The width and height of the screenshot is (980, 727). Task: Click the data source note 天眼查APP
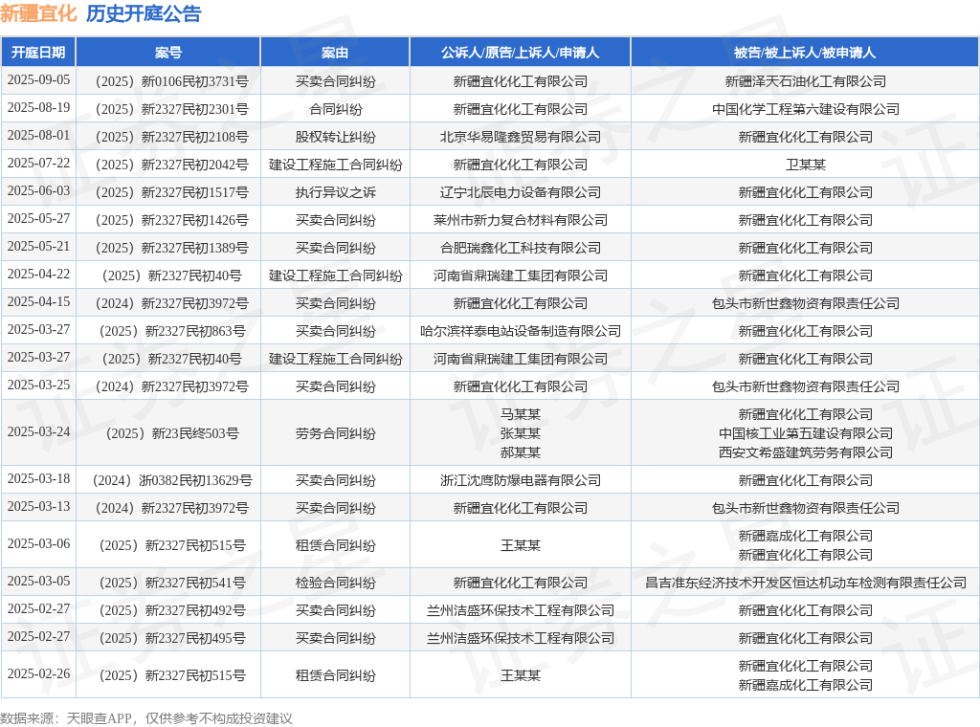tap(99, 718)
